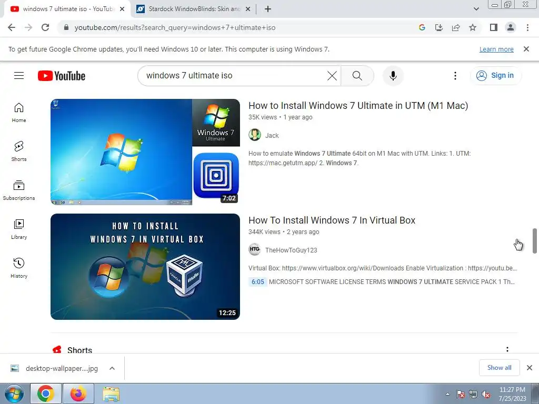Close the downloads bar
Screen dimensions: 539x404
click(x=530, y=368)
